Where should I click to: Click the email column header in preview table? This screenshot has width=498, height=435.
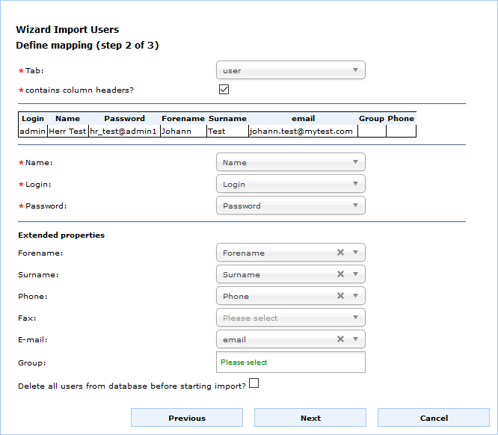[303, 118]
